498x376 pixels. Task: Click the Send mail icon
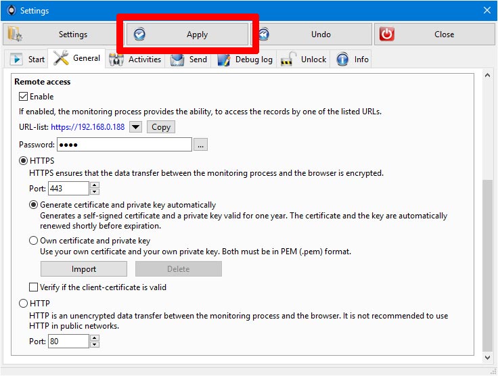click(x=177, y=60)
